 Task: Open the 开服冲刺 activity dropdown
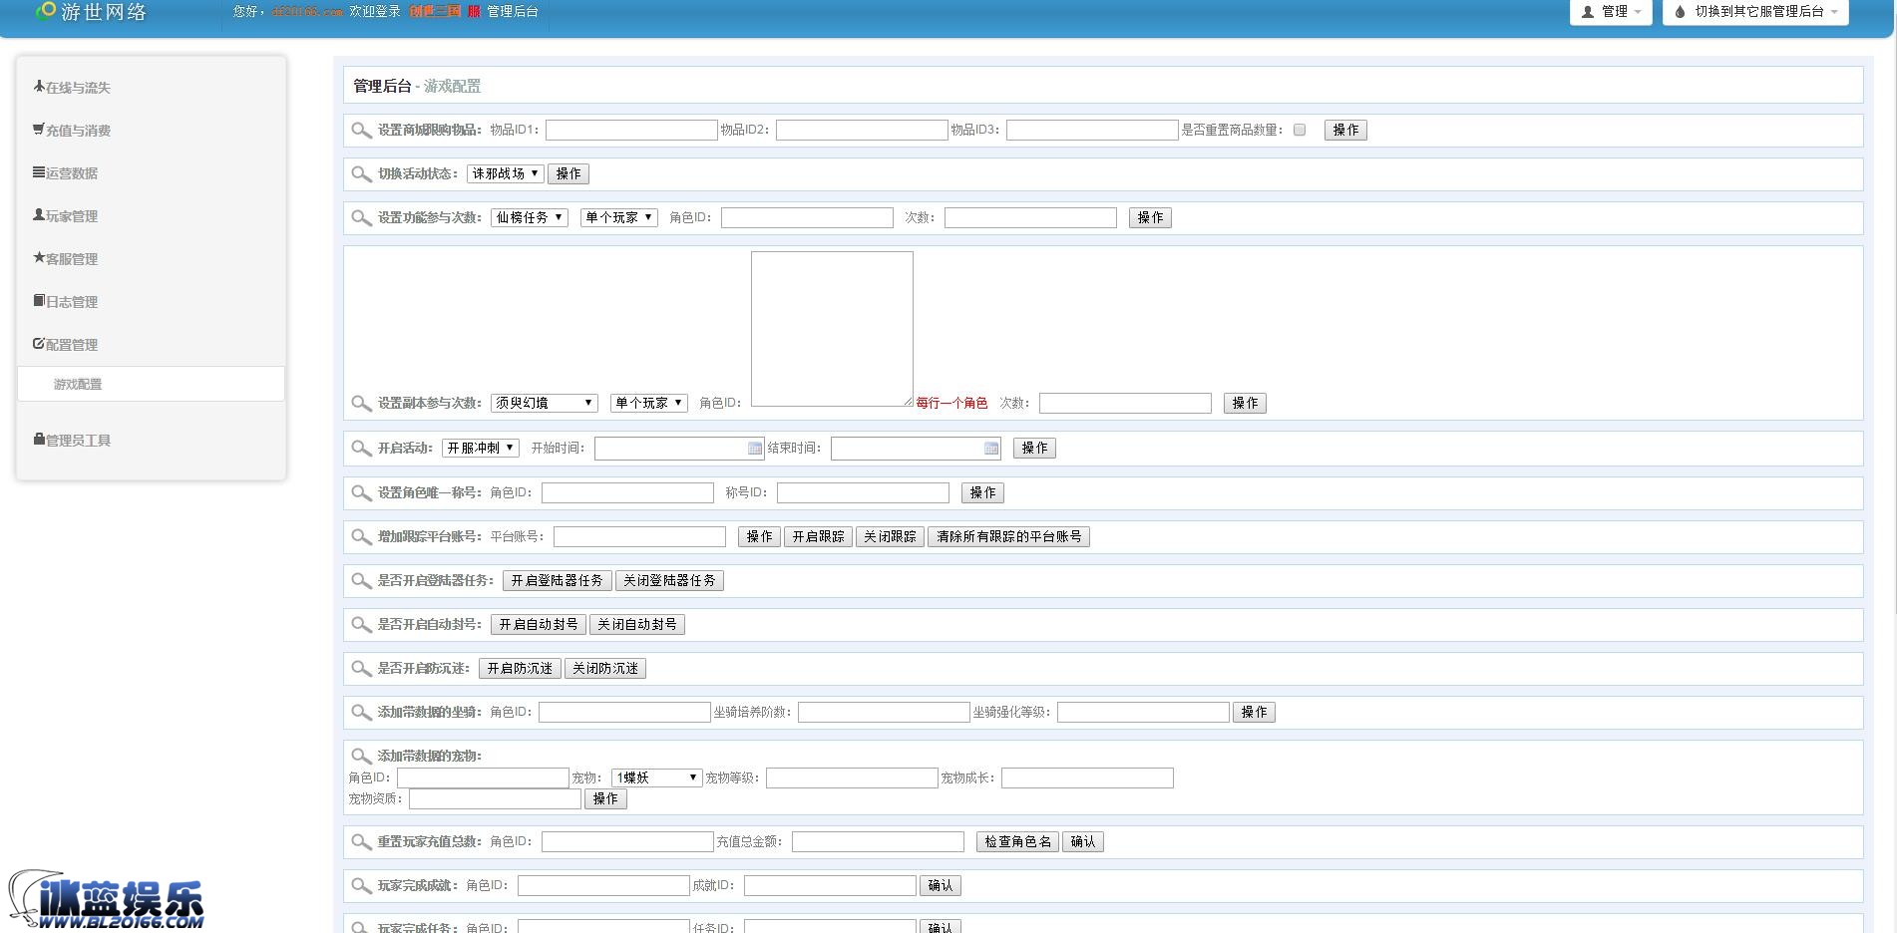[x=481, y=448]
